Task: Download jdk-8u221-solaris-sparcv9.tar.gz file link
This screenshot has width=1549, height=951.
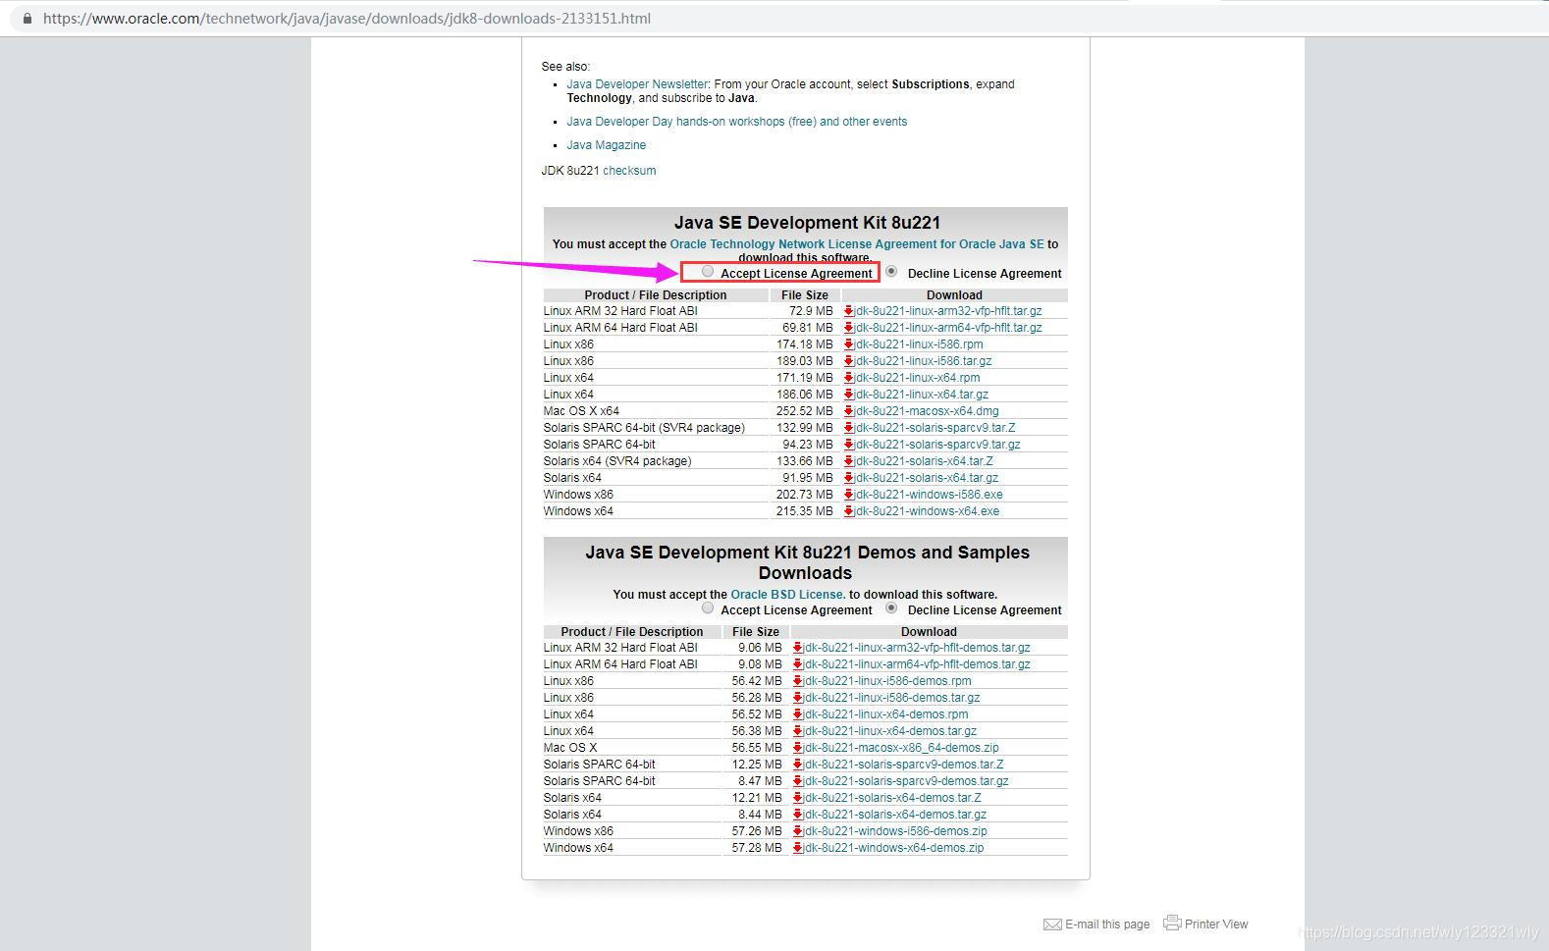Action: pyautogui.click(x=937, y=445)
